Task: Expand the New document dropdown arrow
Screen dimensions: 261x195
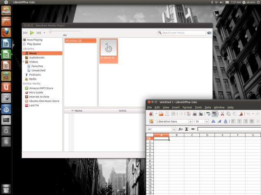Action: (x=156, y=114)
